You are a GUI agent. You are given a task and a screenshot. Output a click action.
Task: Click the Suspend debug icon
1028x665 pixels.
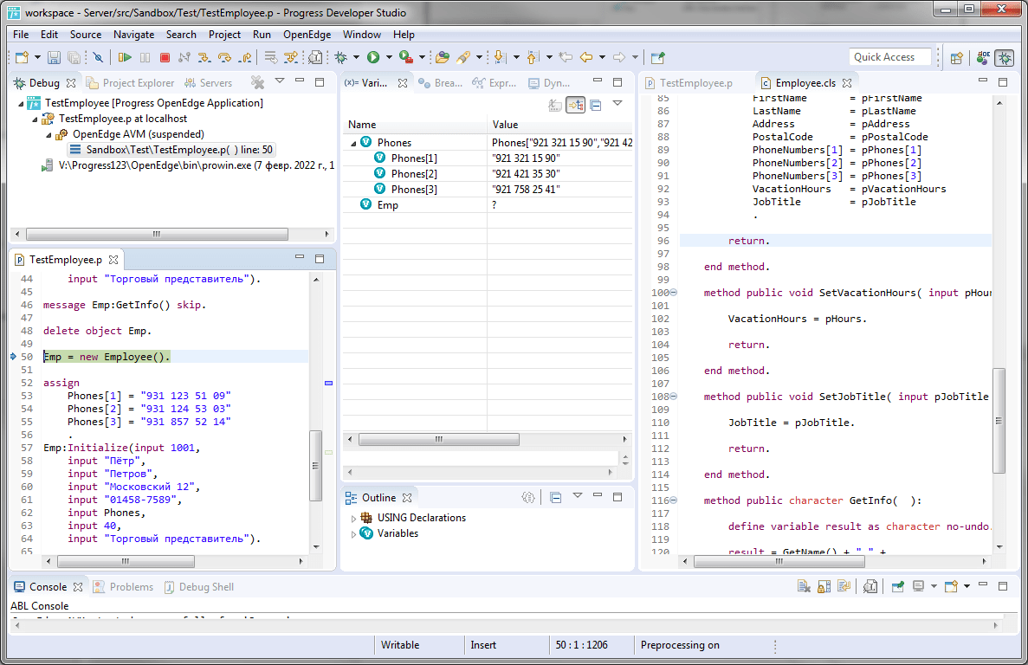pyautogui.click(x=145, y=58)
